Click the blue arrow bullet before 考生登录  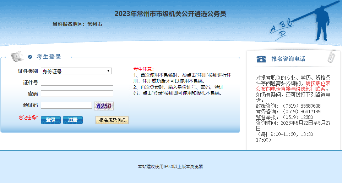(30, 57)
